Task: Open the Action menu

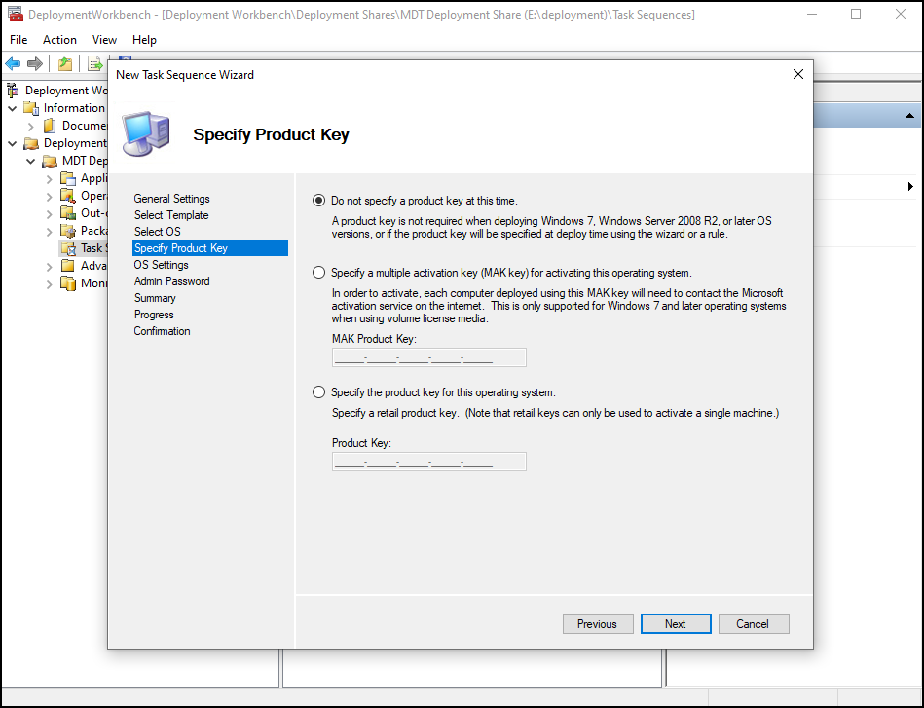Action: click(x=59, y=40)
